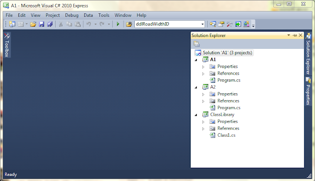Viewport: 315px width, 181px height.
Task: Select the Properties folder under A1
Action: 227,67
